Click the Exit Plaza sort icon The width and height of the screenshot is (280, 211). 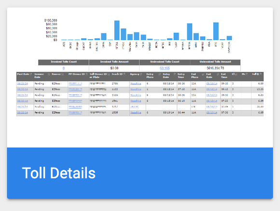[x=203, y=74]
